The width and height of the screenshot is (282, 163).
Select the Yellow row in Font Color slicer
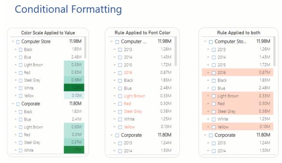[141, 127]
